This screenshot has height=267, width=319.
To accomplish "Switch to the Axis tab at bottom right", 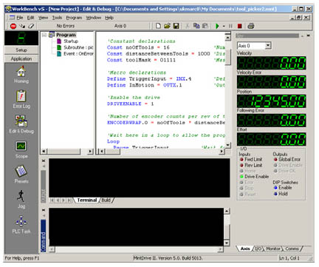I will 245,249.
